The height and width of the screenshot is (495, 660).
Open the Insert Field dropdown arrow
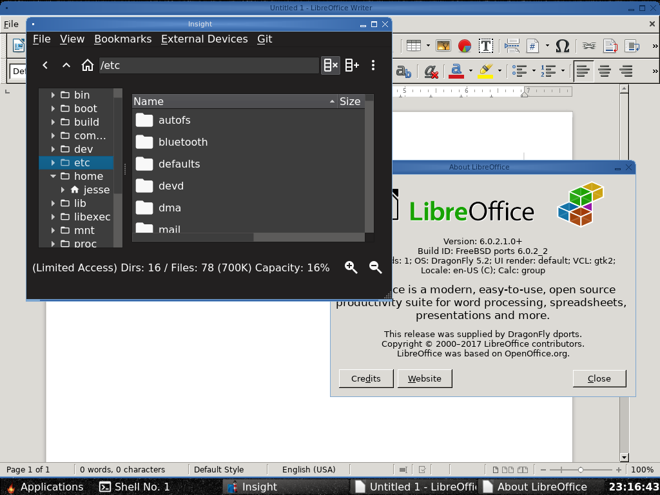tap(547, 46)
